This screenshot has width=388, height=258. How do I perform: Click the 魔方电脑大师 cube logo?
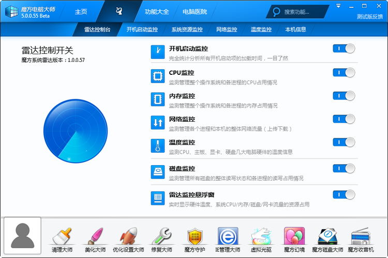[11, 11]
